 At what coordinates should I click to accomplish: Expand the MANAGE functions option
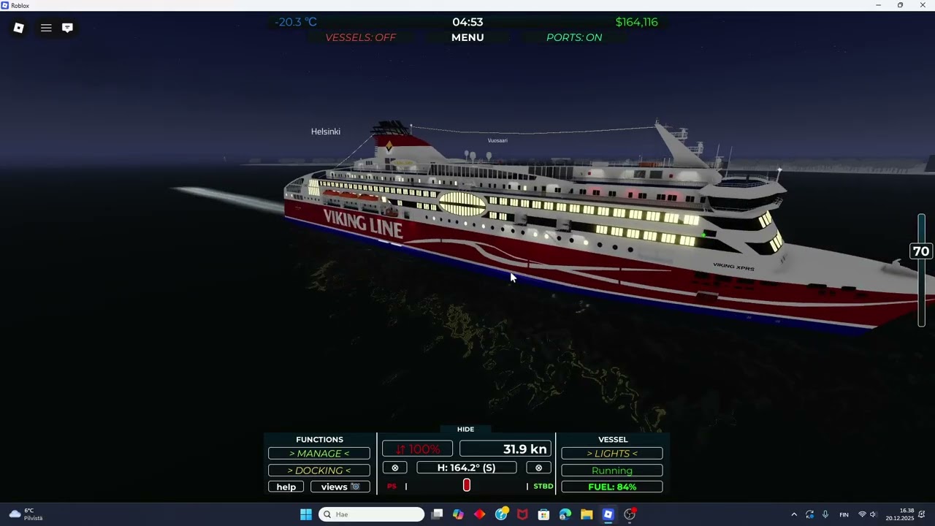[319, 454]
